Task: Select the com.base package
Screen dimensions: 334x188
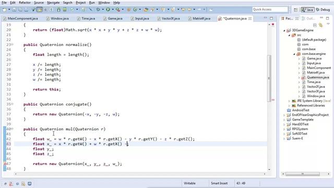Action: point(308,49)
